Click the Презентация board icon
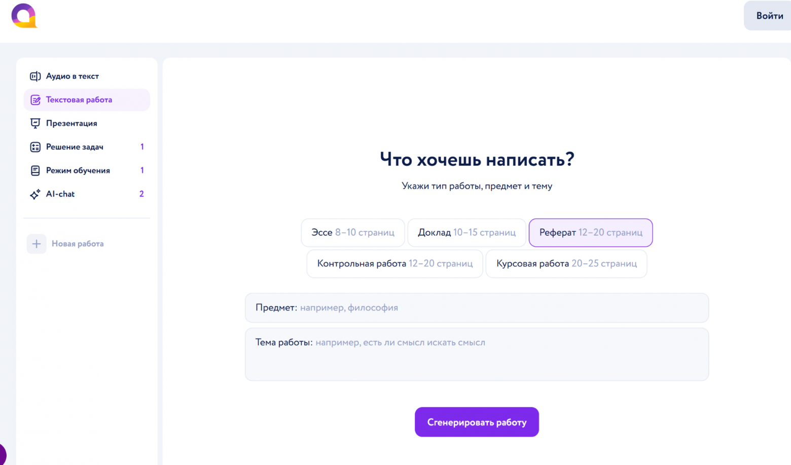 coord(35,123)
